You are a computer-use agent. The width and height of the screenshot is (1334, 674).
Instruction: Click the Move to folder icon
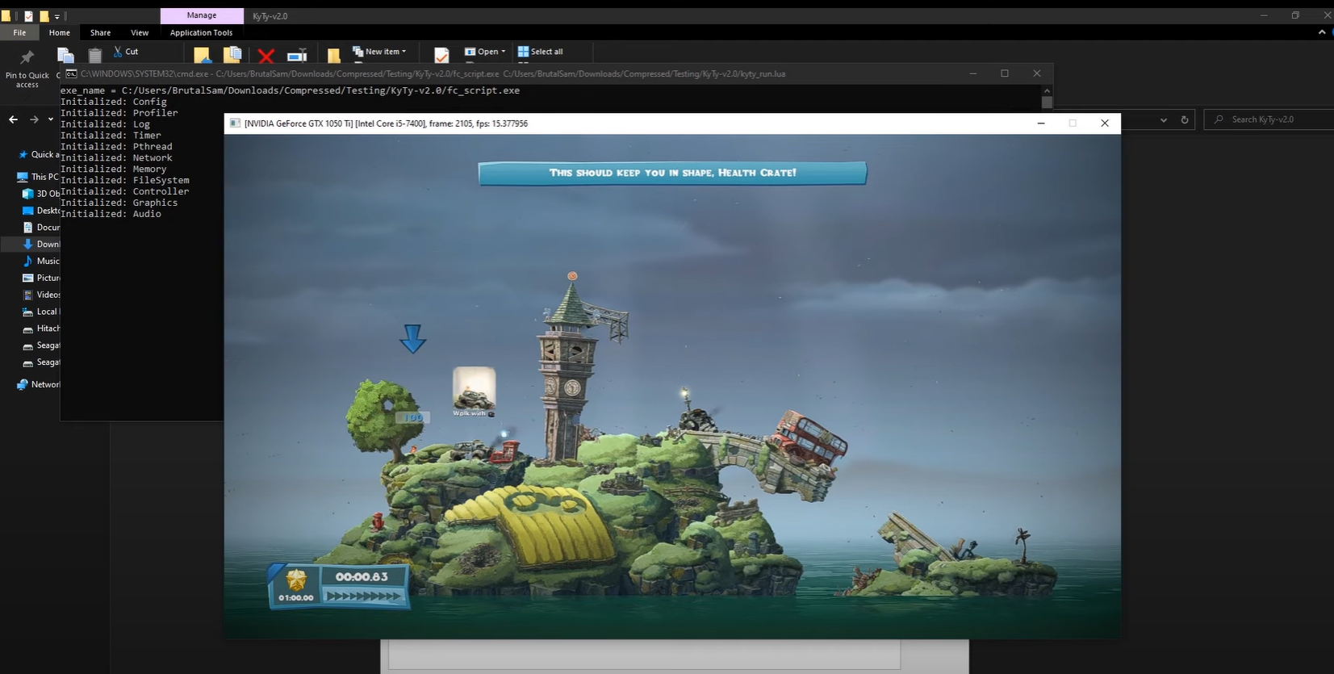tap(202, 55)
